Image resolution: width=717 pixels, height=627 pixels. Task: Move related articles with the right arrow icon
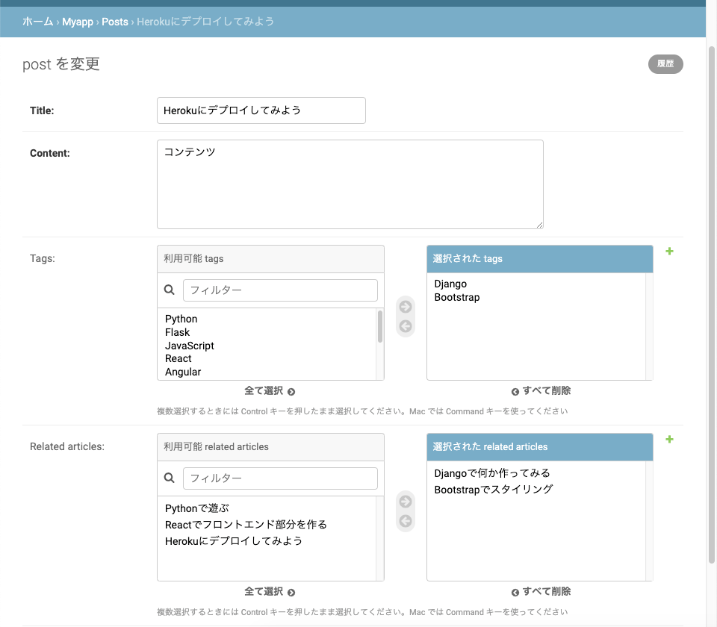pyautogui.click(x=405, y=502)
